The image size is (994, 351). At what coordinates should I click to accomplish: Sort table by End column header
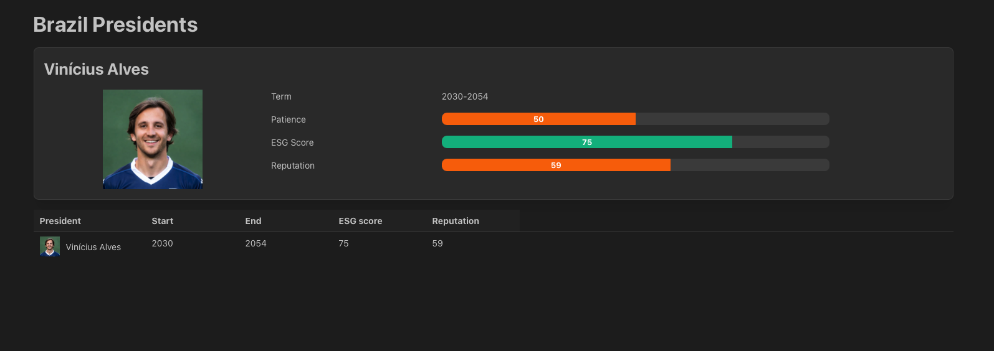254,221
